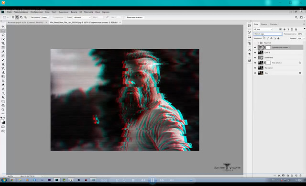Click Add to Selection mode icon
This screenshot has height=186, width=306.
click(x=17, y=17)
